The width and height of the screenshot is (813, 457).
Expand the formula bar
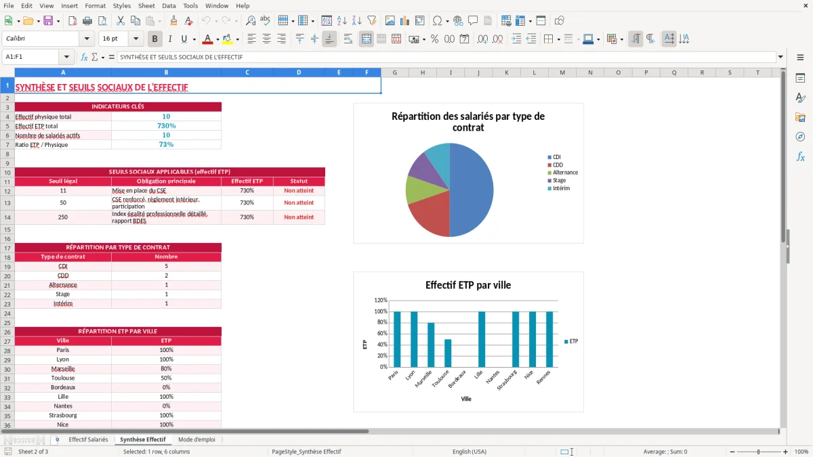tap(780, 58)
